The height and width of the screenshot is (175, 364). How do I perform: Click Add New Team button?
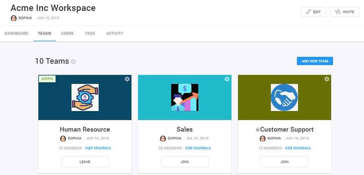(x=315, y=61)
